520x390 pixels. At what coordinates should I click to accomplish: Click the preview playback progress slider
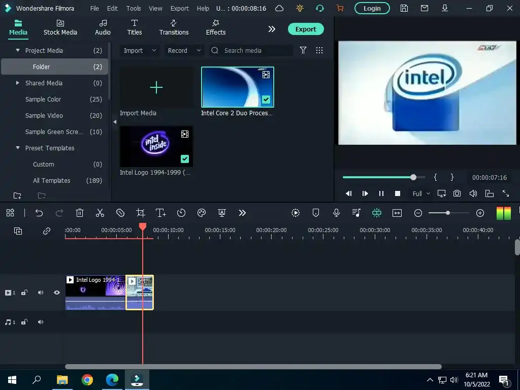tap(384, 177)
